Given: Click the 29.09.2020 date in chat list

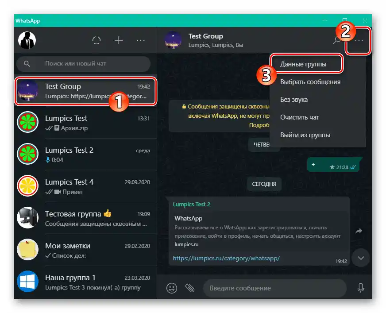Looking at the screenshot, I should (137, 182).
